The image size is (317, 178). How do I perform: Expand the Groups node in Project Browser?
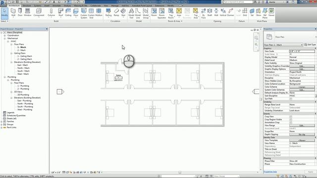(1, 125)
